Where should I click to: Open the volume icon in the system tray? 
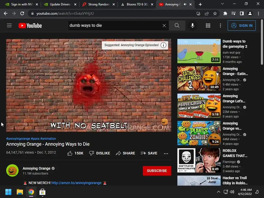click(x=232, y=192)
